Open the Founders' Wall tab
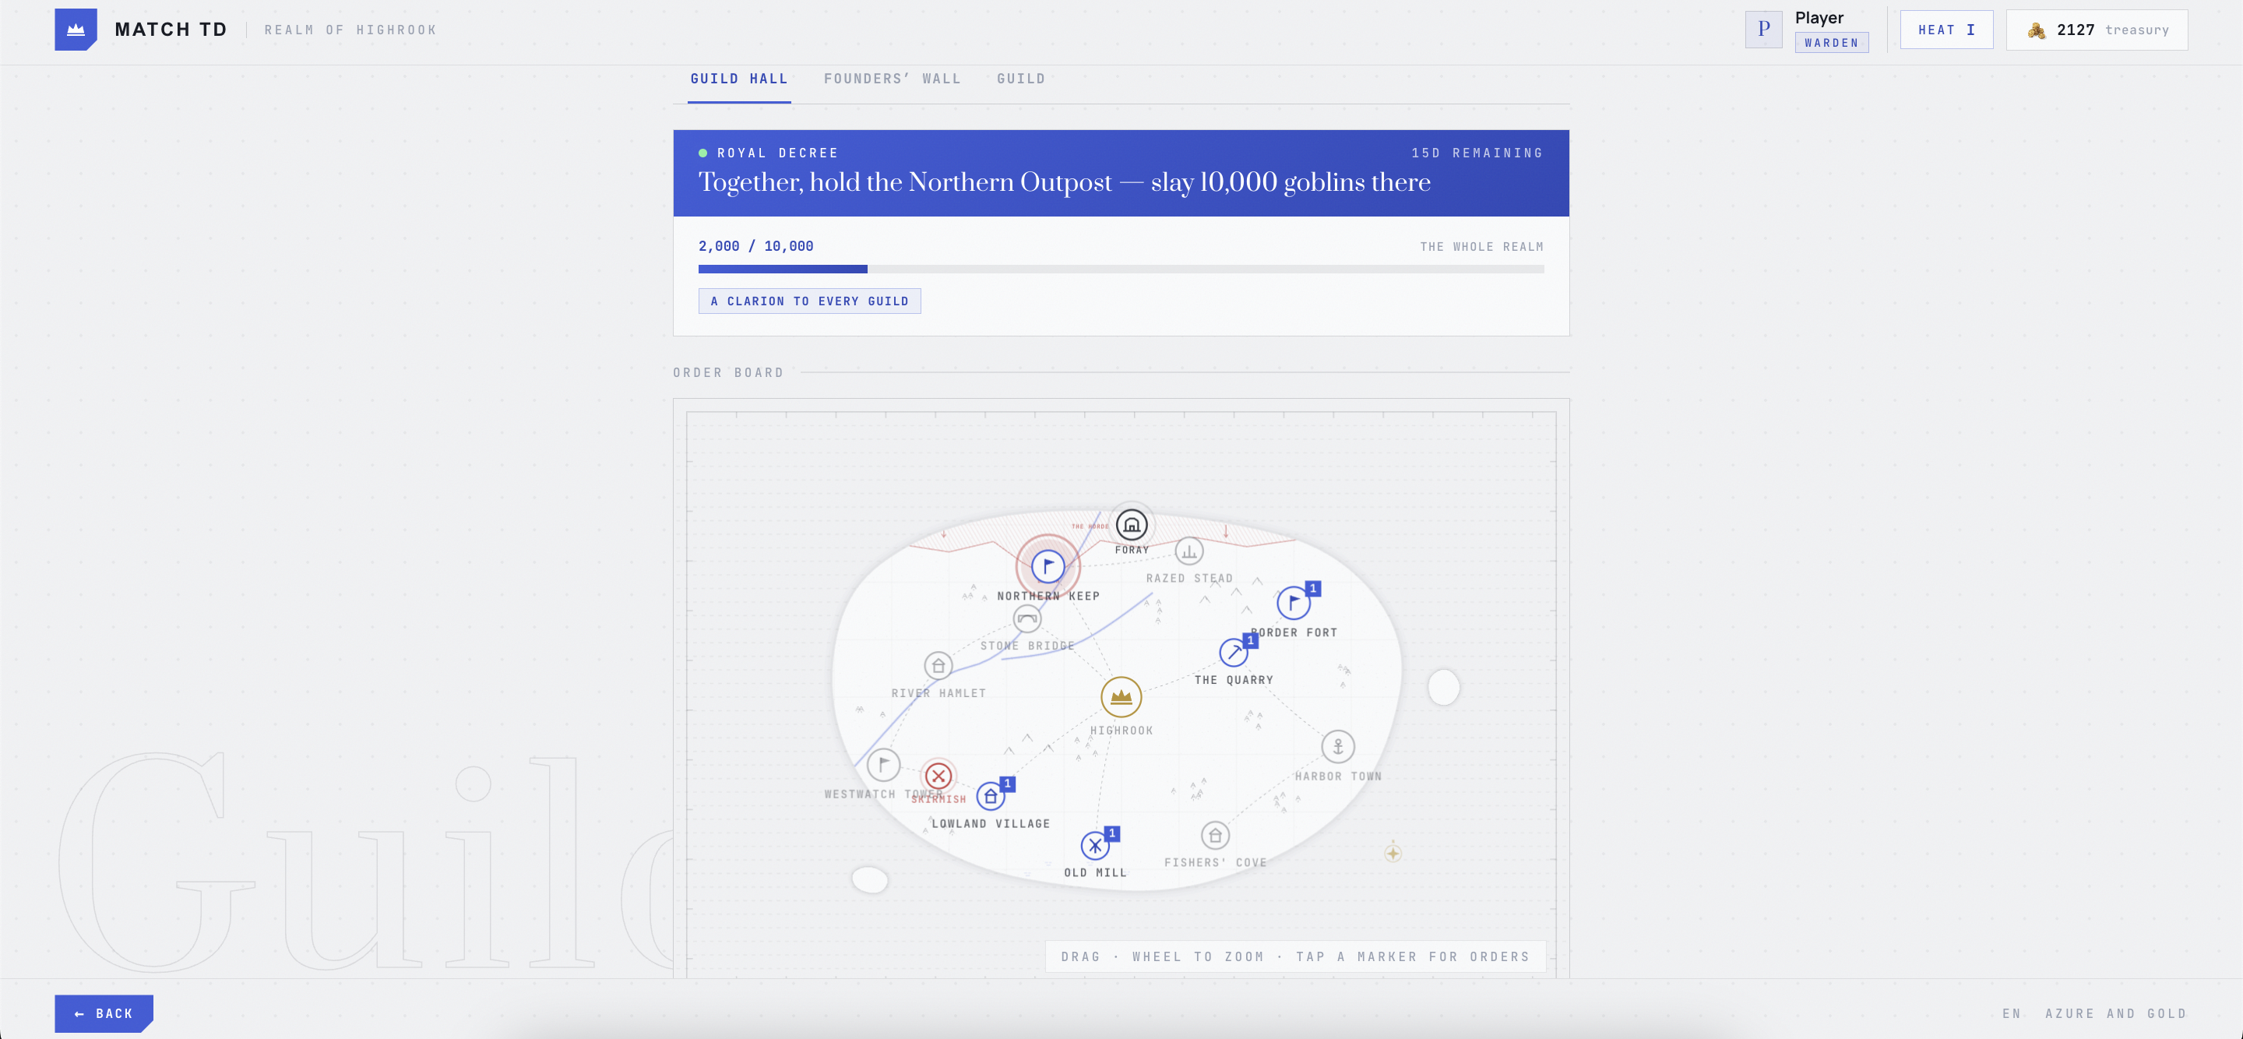The image size is (2243, 1039). point(893,79)
